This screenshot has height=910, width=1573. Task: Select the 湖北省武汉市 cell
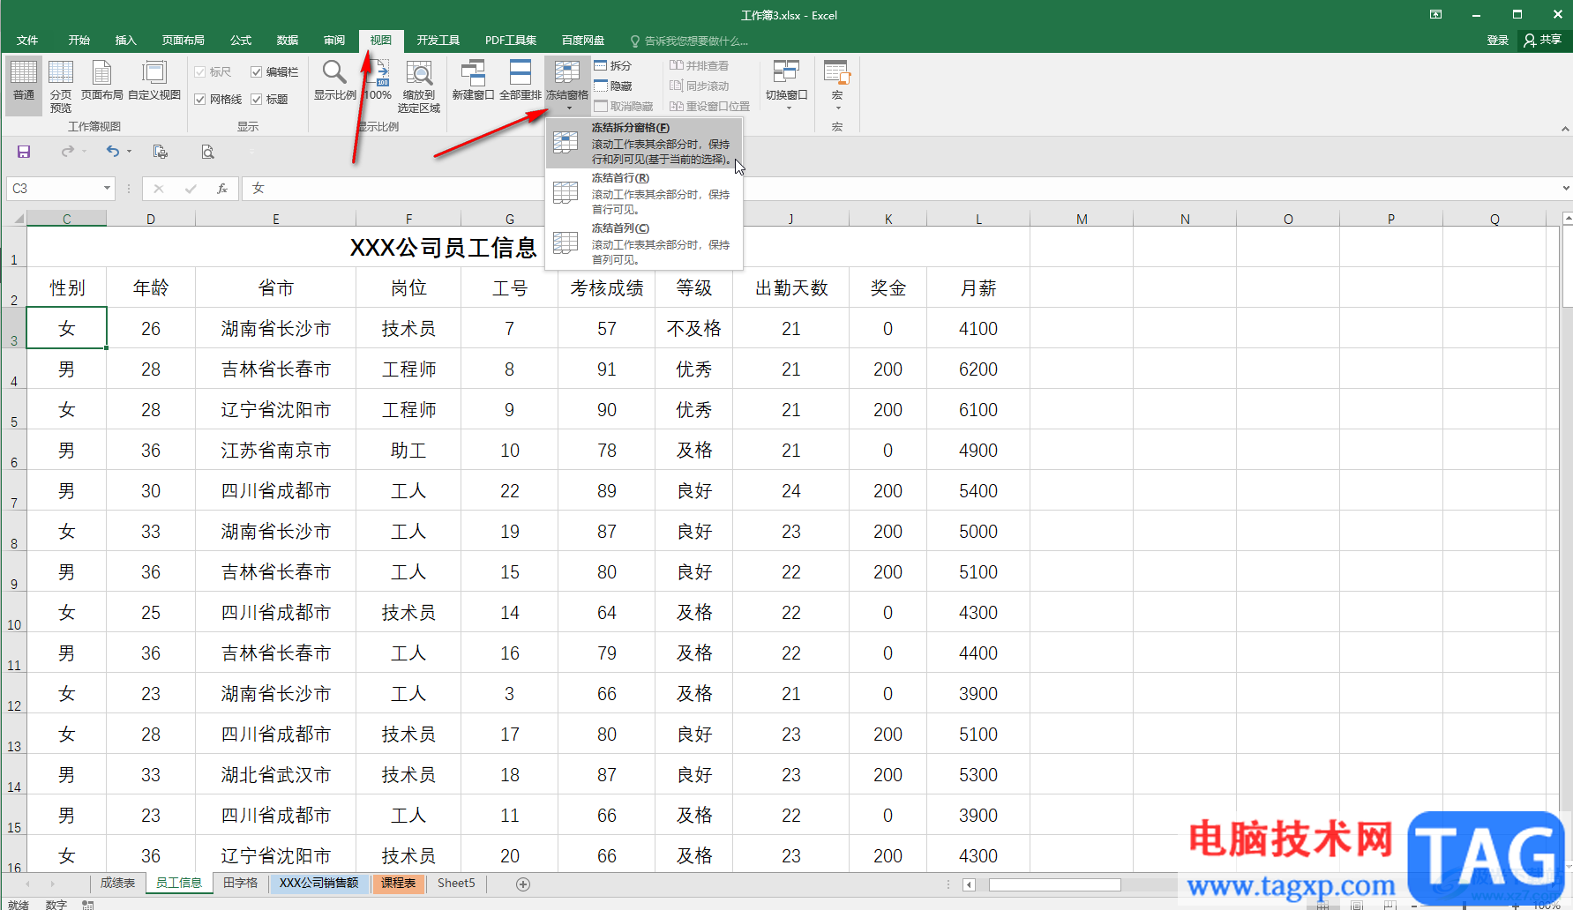click(275, 774)
